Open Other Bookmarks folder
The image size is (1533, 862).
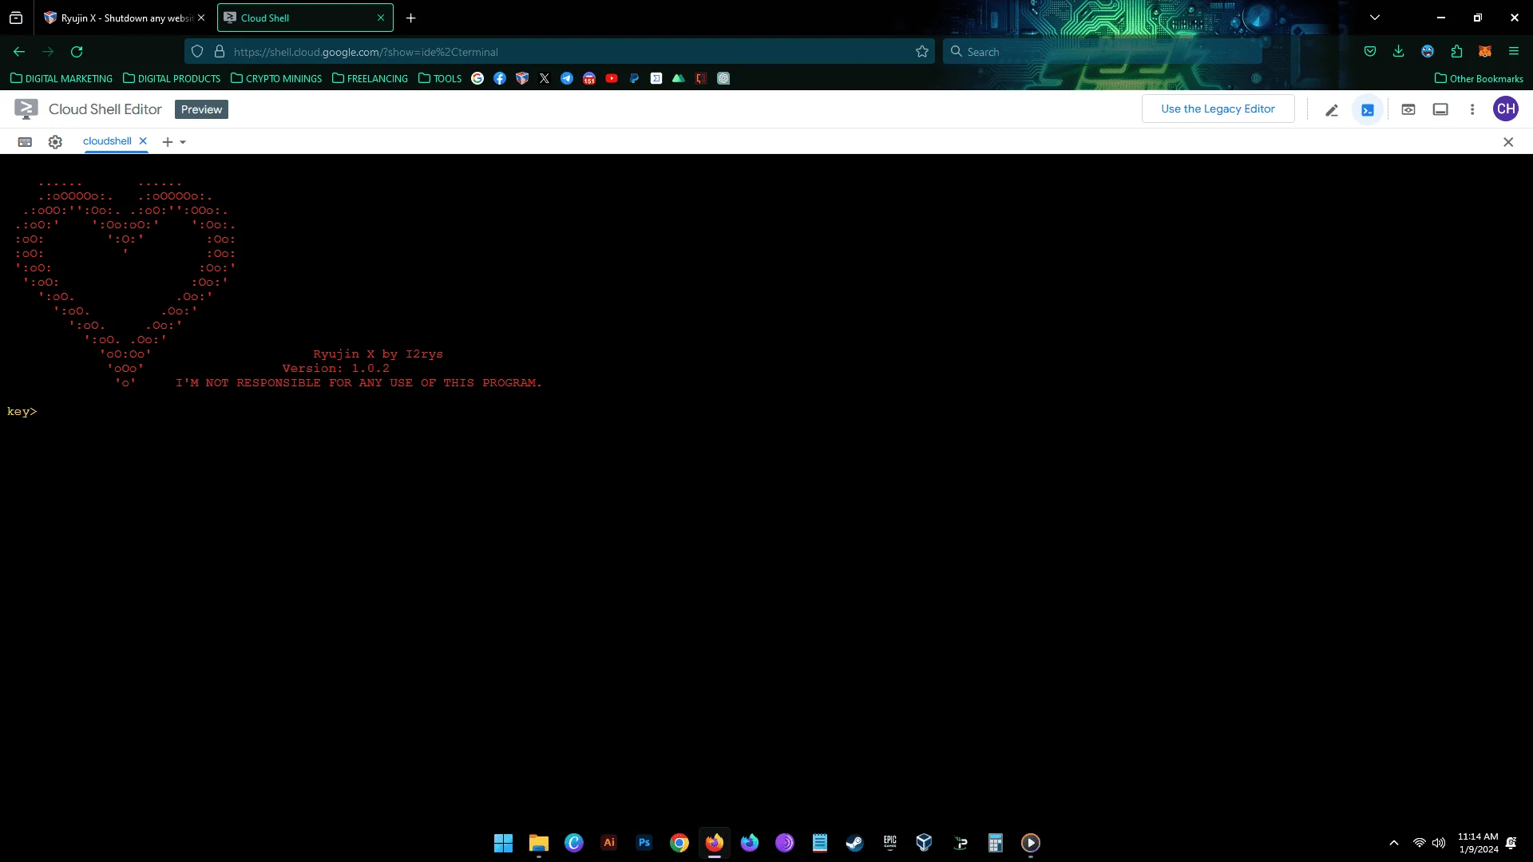[1479, 78]
